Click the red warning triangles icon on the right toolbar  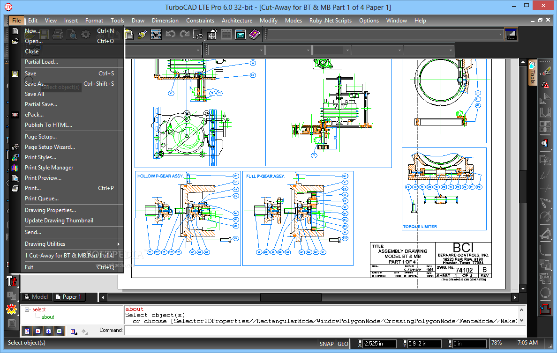(x=545, y=85)
